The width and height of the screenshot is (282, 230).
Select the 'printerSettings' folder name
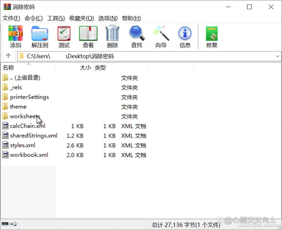click(x=30, y=97)
